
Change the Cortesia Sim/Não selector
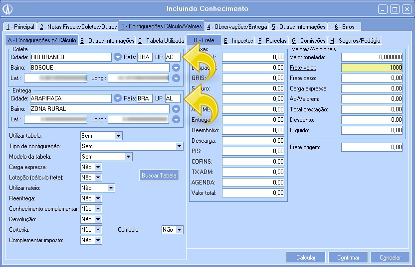pyautogui.click(x=91, y=230)
